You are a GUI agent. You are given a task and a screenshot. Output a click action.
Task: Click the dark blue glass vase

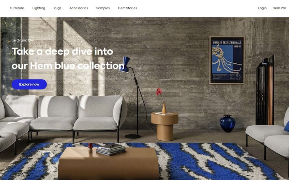click(x=228, y=123)
